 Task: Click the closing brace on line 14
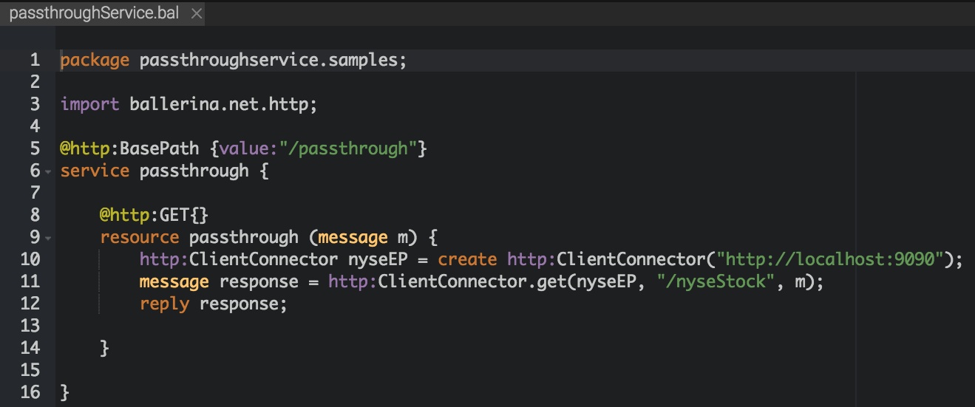pyautogui.click(x=105, y=348)
